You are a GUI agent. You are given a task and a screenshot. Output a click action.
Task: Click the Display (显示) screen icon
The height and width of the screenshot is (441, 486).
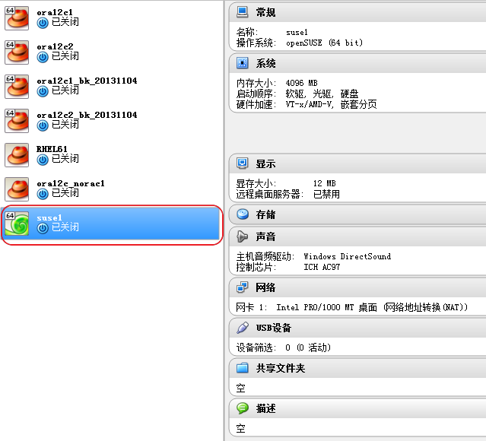(x=243, y=163)
